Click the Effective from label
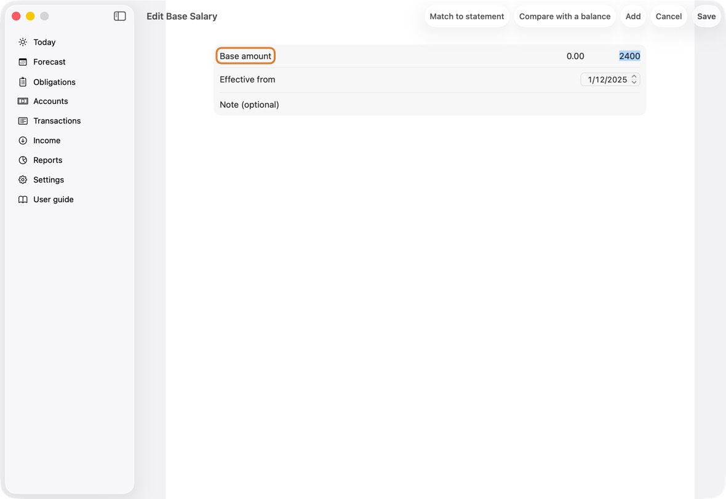This screenshot has width=726, height=499. coord(247,79)
